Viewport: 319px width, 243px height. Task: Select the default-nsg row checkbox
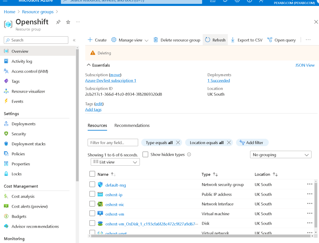coord(92,184)
